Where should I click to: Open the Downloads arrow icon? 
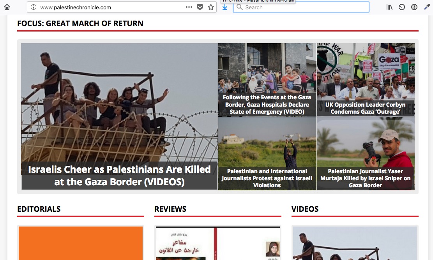pyautogui.click(x=225, y=7)
